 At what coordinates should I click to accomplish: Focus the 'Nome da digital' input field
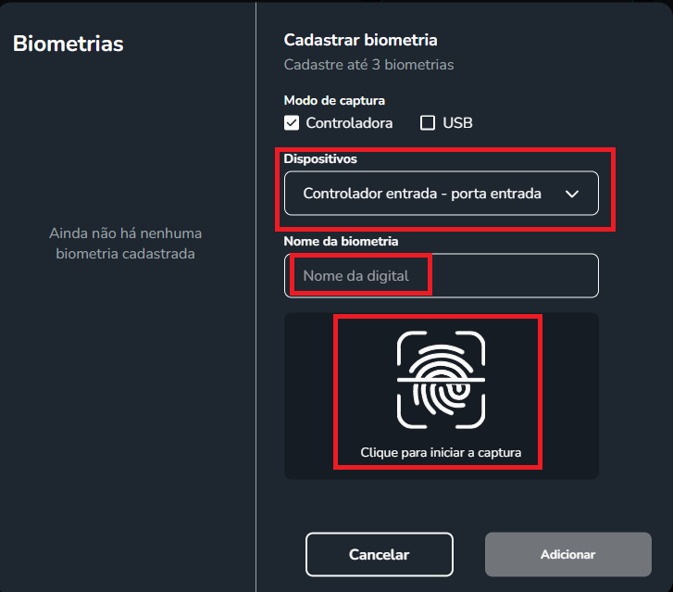[x=442, y=275]
